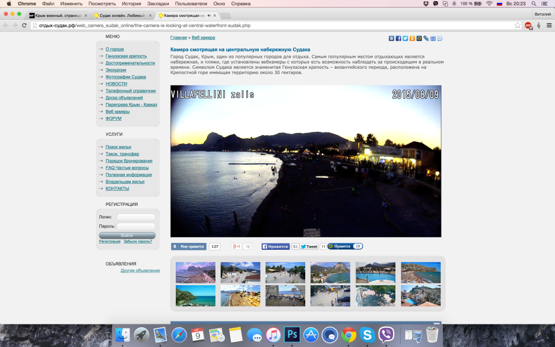Click the Odnoklassniki share icon at top

[x=412, y=38]
